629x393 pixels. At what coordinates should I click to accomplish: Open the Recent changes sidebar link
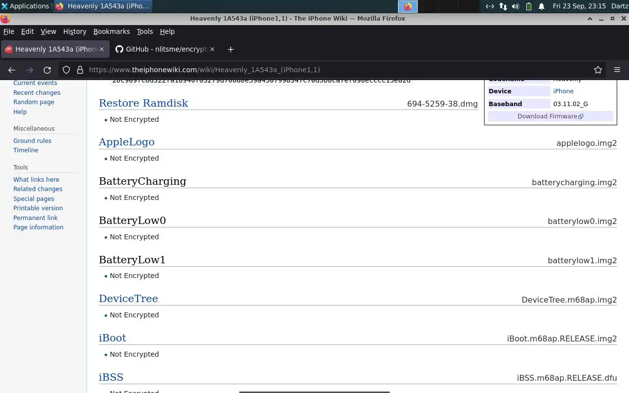pyautogui.click(x=37, y=93)
